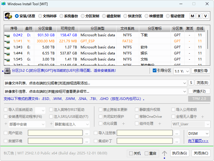Sort by the 文件系统 column header
The width and height of the screenshot is (214, 161).
coord(127,29)
